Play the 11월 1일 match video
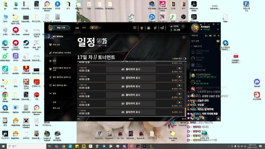This screenshot has width=265, height=149. pos(179,94)
